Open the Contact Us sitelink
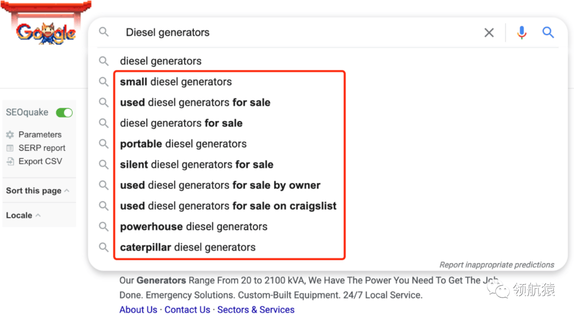This screenshot has width=574, height=315. tap(188, 310)
